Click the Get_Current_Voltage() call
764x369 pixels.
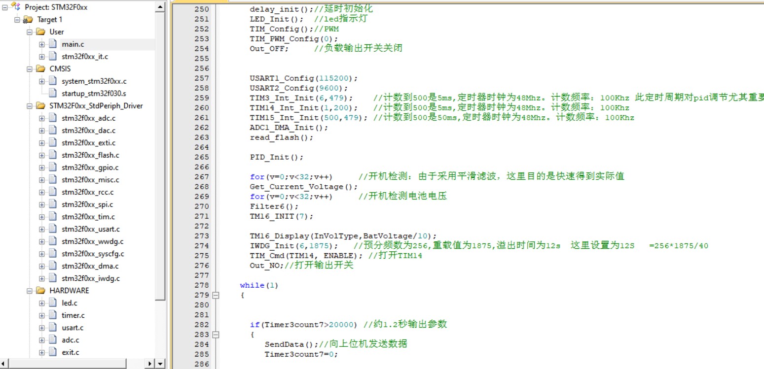(304, 187)
